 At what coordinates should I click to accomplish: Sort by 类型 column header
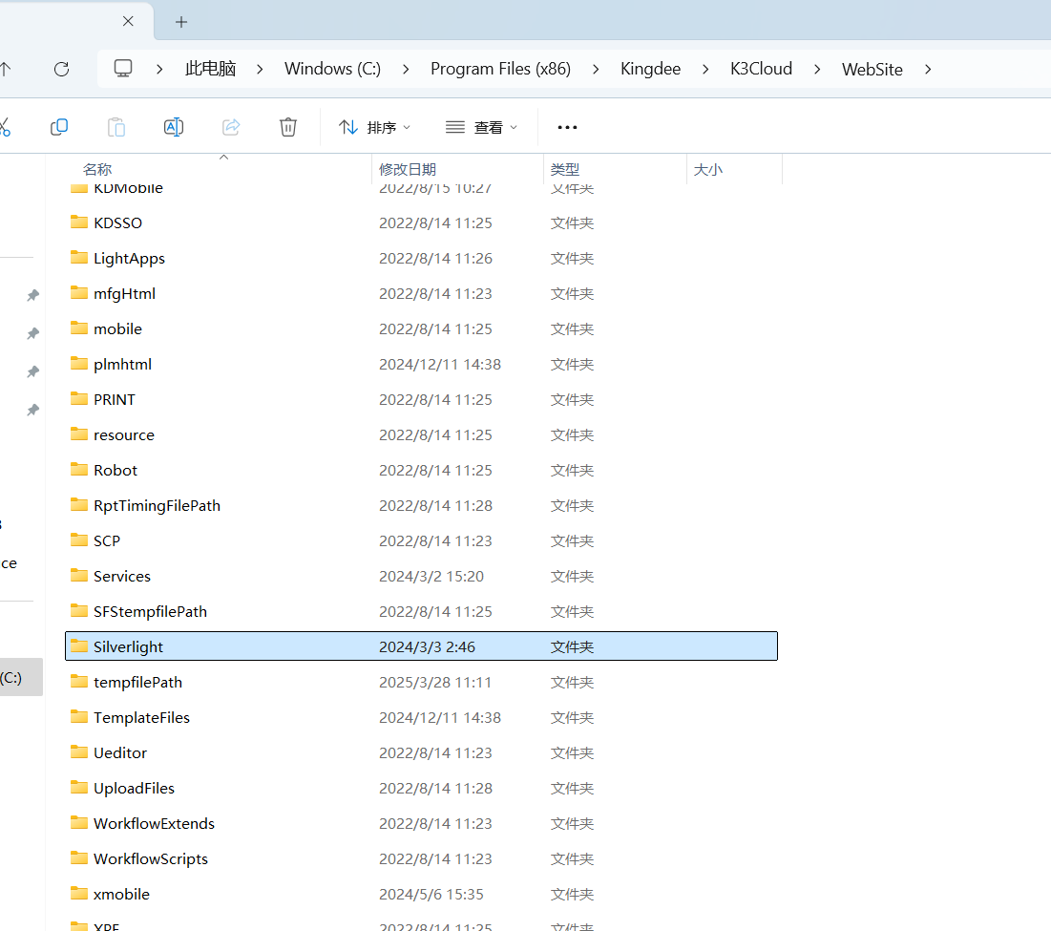pyautogui.click(x=565, y=170)
